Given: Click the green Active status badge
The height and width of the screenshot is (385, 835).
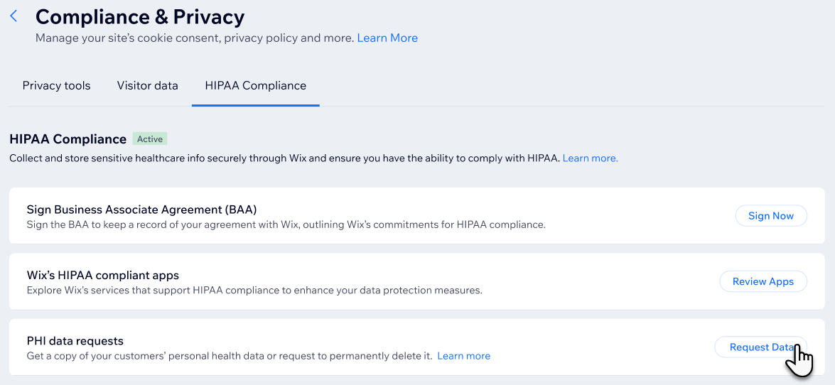Looking at the screenshot, I should pos(150,139).
